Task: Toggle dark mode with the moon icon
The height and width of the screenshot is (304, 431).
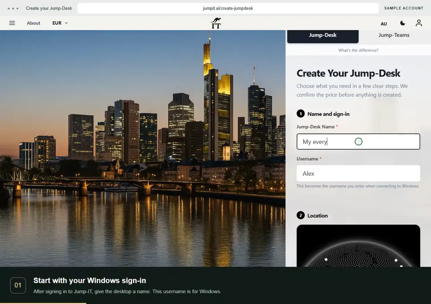Action: tap(403, 23)
